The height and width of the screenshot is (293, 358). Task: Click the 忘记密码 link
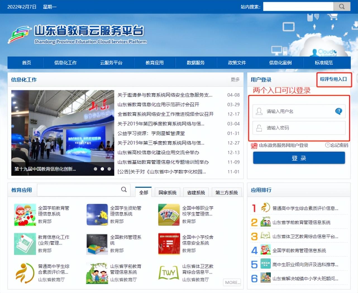(339, 145)
